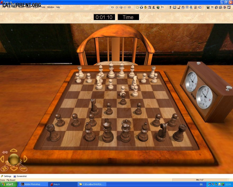Rotate board view right with right arrow

pos(25,159)
